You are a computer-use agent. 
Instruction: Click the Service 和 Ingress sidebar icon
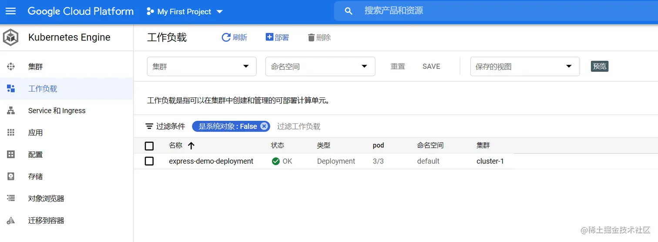[x=11, y=111]
